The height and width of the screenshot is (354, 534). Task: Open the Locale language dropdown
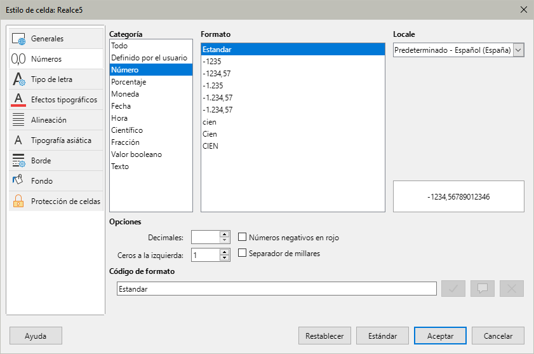[518, 50]
